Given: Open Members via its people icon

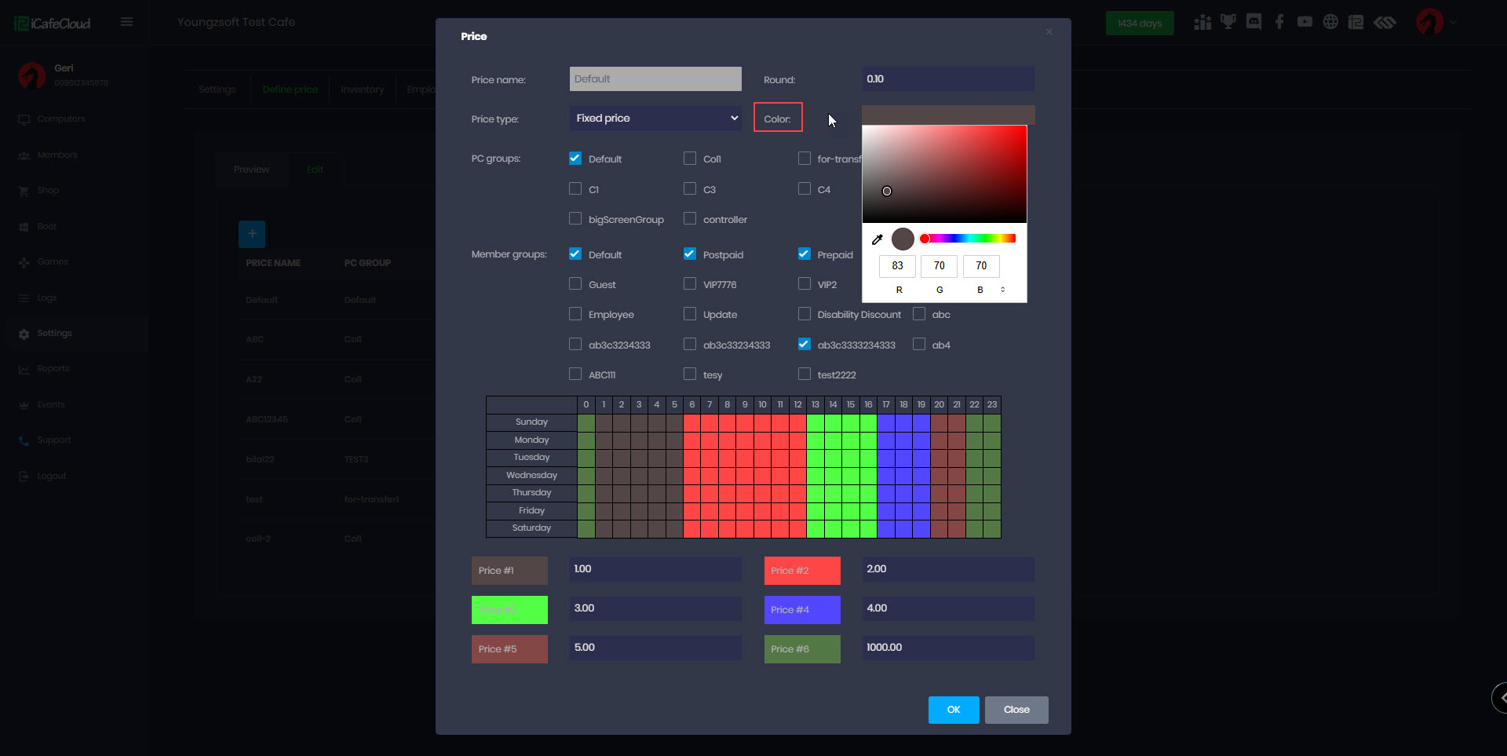Looking at the screenshot, I should (x=24, y=155).
